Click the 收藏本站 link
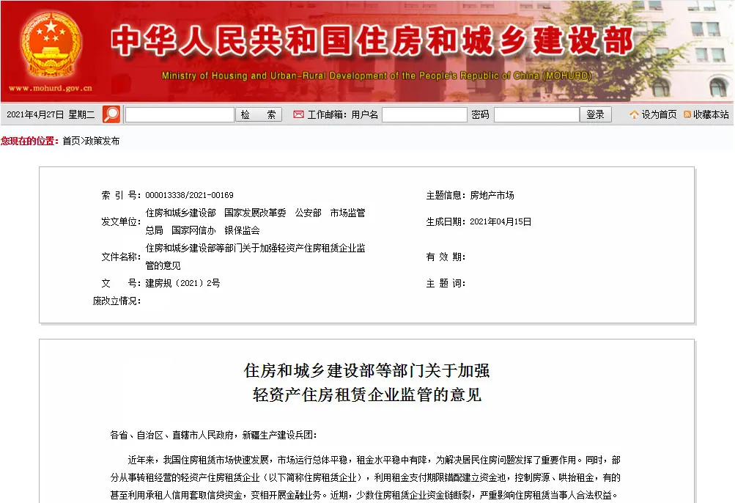This screenshot has width=735, height=503. [712, 114]
